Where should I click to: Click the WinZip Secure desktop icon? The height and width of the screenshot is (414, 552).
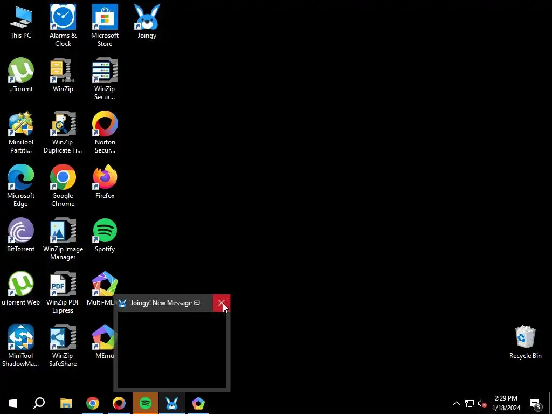[105, 79]
